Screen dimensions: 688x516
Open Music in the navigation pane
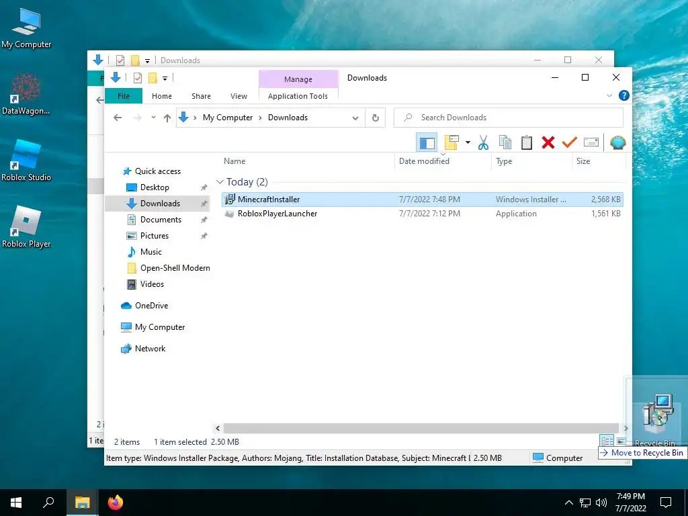[151, 252]
